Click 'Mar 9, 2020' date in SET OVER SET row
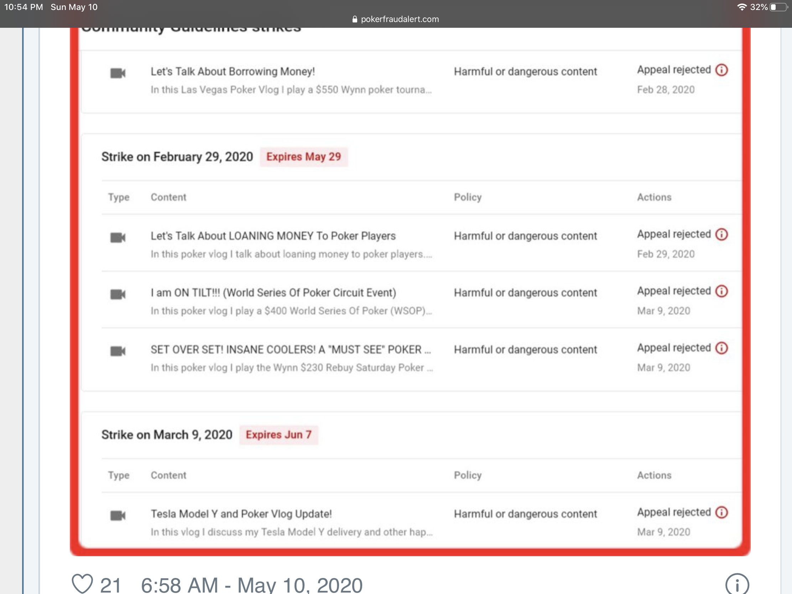Image resolution: width=792 pixels, height=594 pixels. 663,368
